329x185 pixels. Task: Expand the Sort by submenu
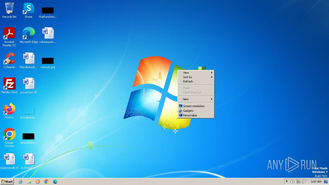[x=196, y=77]
